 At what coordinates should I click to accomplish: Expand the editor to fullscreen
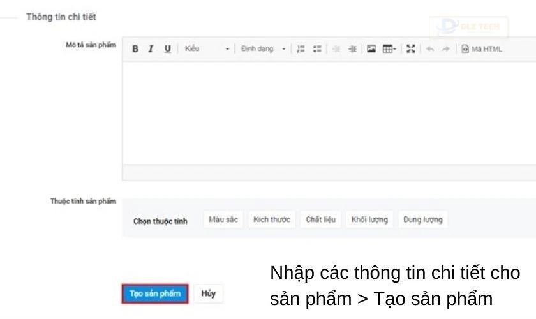(x=411, y=49)
